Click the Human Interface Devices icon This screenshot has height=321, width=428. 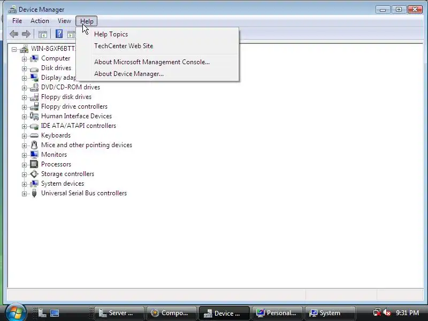coord(34,116)
